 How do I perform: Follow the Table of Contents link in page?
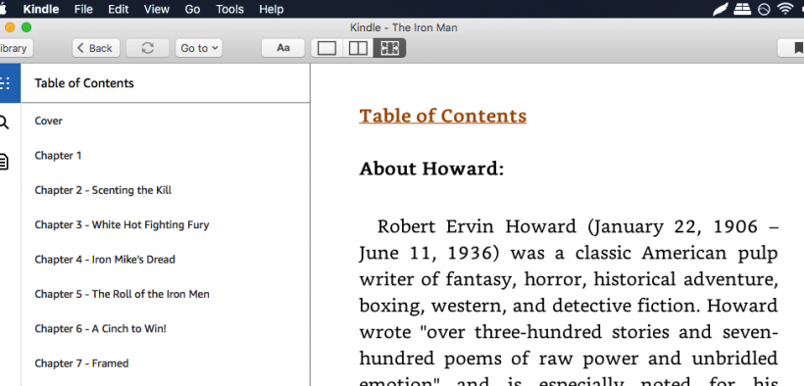tap(442, 116)
